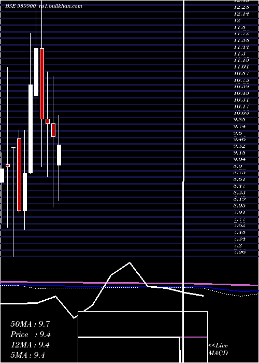Click the "12MA : 9.4" legend entry

click(30, 345)
